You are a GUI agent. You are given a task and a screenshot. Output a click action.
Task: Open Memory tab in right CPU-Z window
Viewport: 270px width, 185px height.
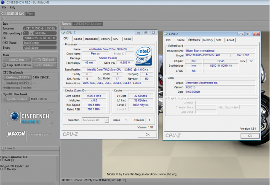208,40
